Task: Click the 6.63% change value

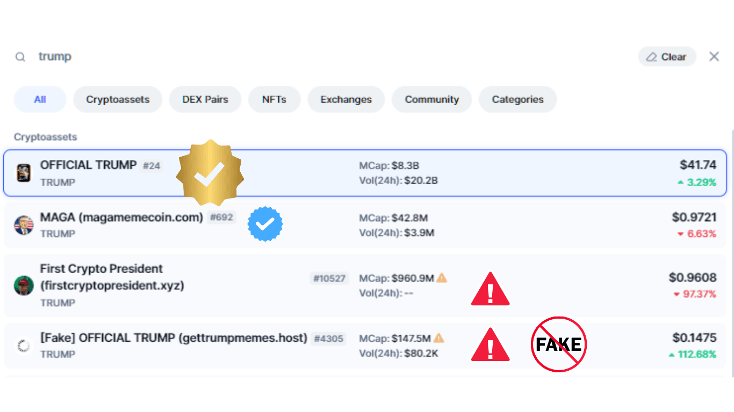Action: click(702, 234)
